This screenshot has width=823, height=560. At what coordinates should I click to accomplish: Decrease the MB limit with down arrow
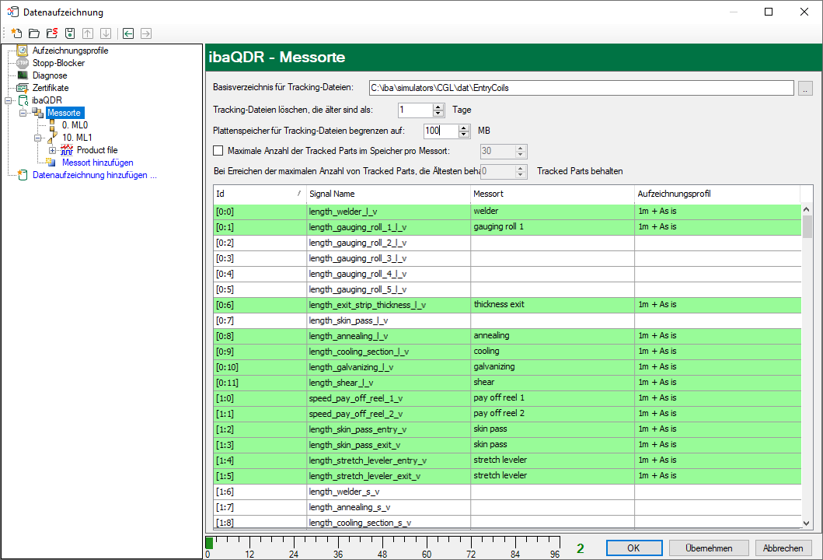(x=463, y=134)
